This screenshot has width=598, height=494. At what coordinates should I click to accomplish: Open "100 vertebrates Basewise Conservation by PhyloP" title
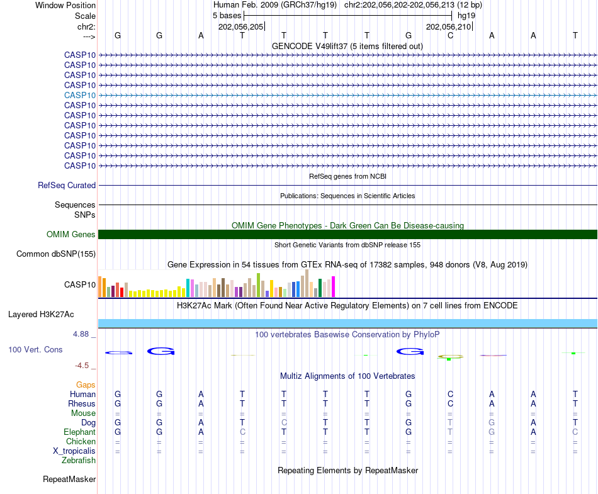tap(347, 335)
